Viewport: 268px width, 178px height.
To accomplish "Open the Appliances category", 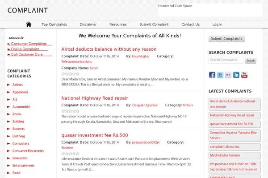I will pyautogui.click(x=21, y=92).
